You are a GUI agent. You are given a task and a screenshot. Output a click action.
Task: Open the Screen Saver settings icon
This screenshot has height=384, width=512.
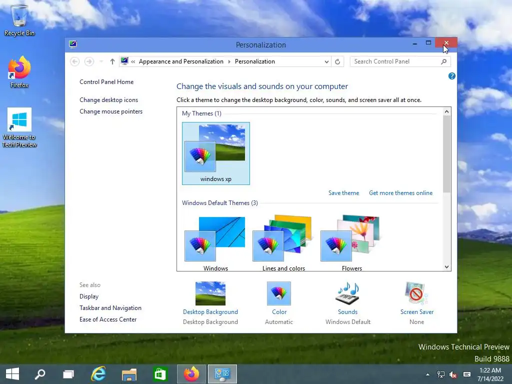coord(416,293)
